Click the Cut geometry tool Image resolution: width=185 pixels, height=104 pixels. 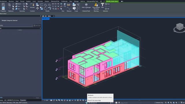coord(18,6)
